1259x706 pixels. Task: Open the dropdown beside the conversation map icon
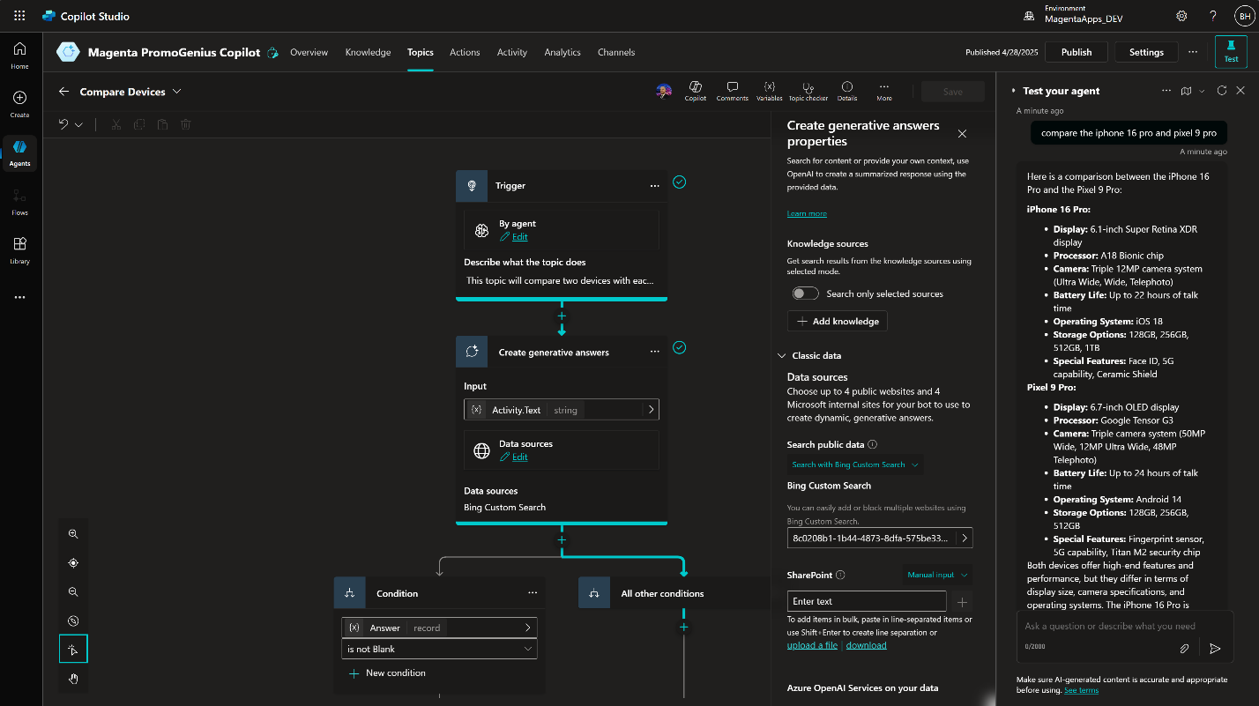pyautogui.click(x=1203, y=91)
